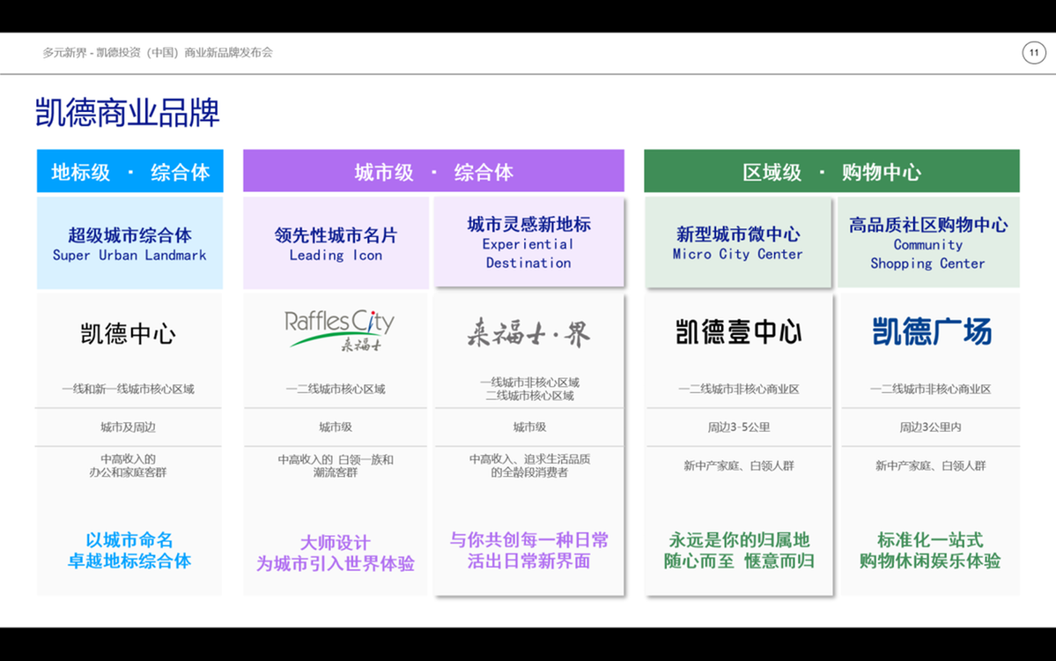
Task: Click the purple slogan 大师设计 为城市引入世界体验
Action: tap(336, 553)
